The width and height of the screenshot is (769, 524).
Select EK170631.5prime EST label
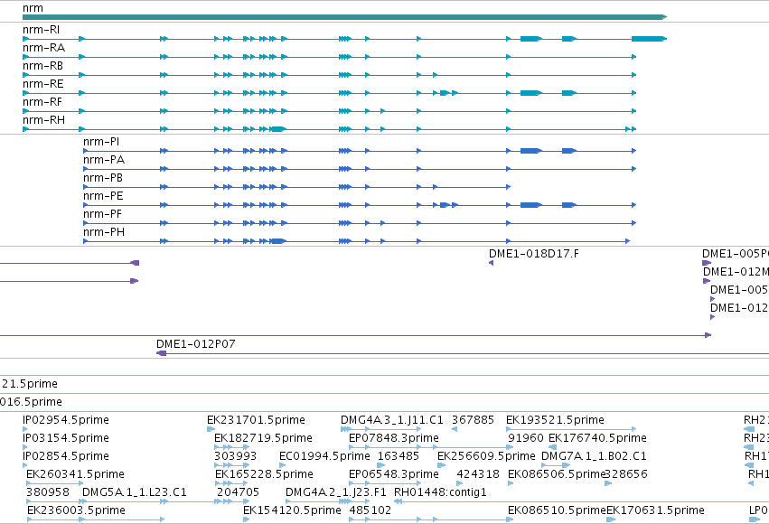pyautogui.click(x=656, y=511)
